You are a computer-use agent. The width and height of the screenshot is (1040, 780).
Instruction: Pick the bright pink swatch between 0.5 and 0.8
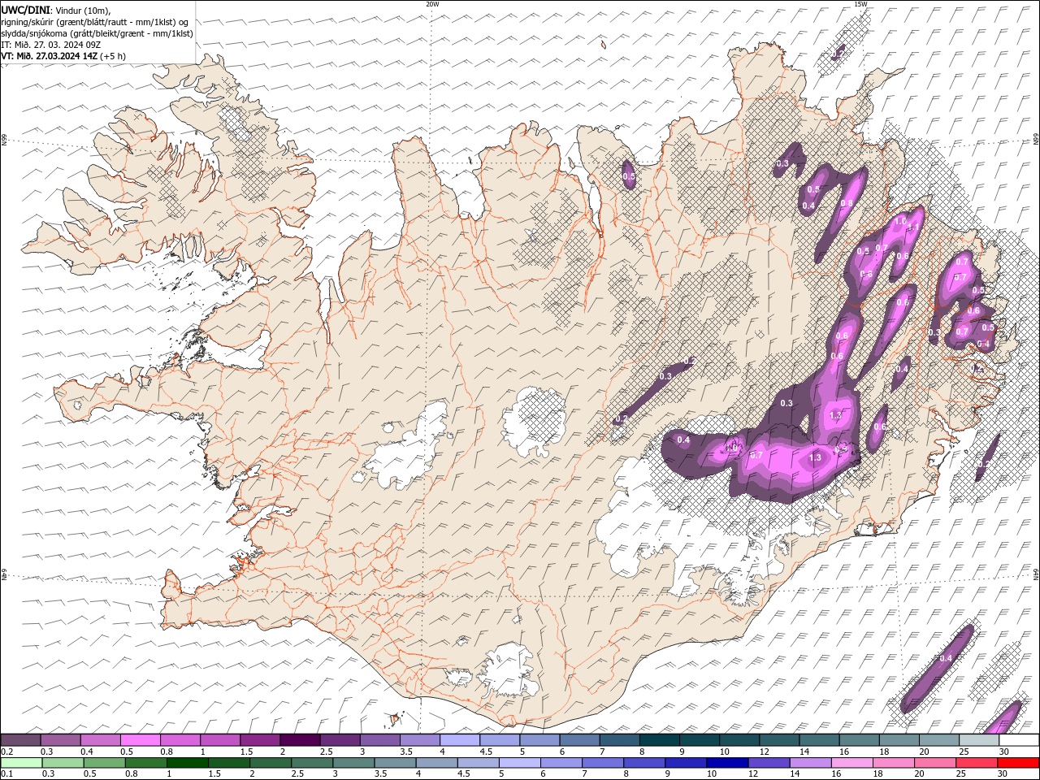pos(140,740)
